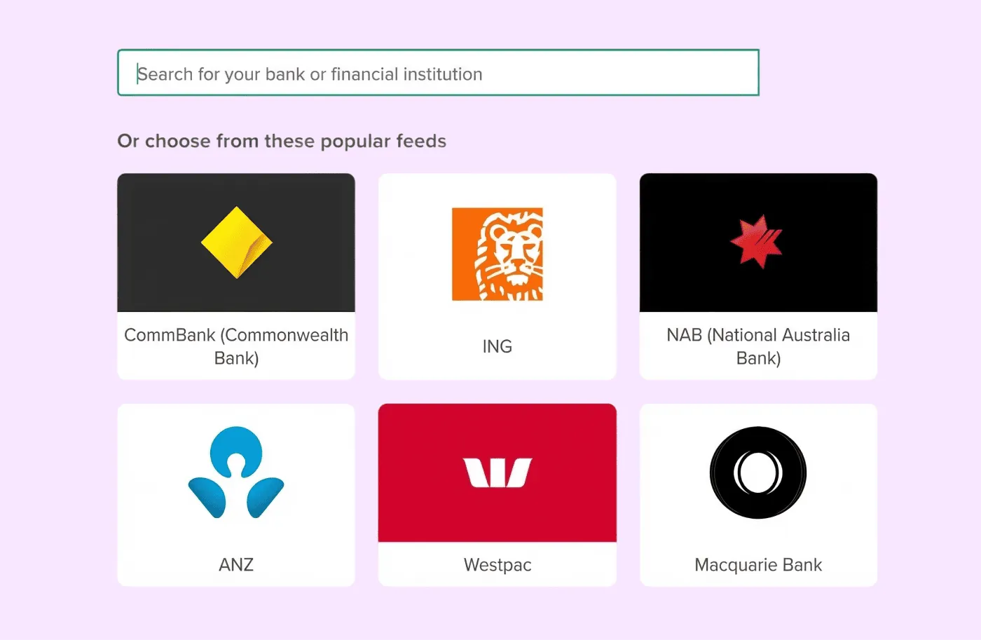Click the Westpac label text

tap(497, 564)
